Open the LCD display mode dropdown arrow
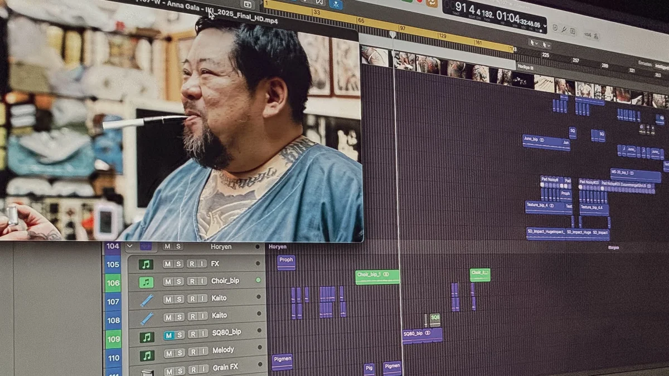Viewport: 669px width, 376px height. [x=545, y=27]
